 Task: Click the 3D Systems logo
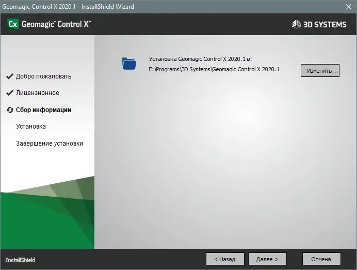coord(319,24)
